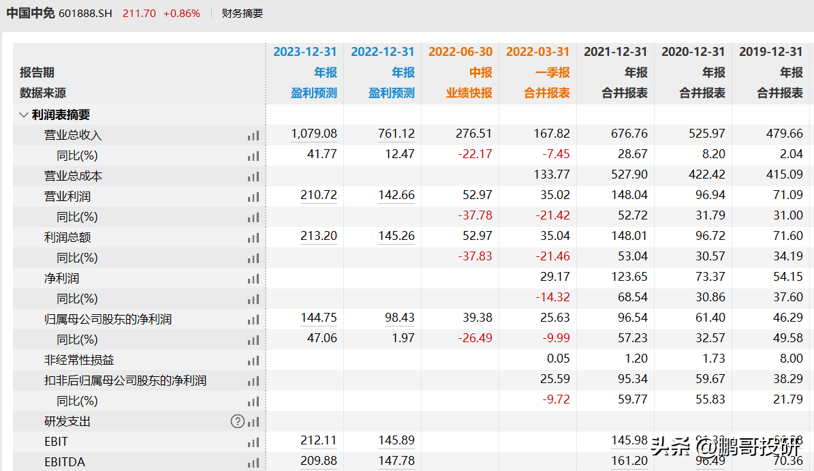This screenshot has width=814, height=471.
Task: Show chart for 营业总成本 row
Action: click(x=253, y=177)
